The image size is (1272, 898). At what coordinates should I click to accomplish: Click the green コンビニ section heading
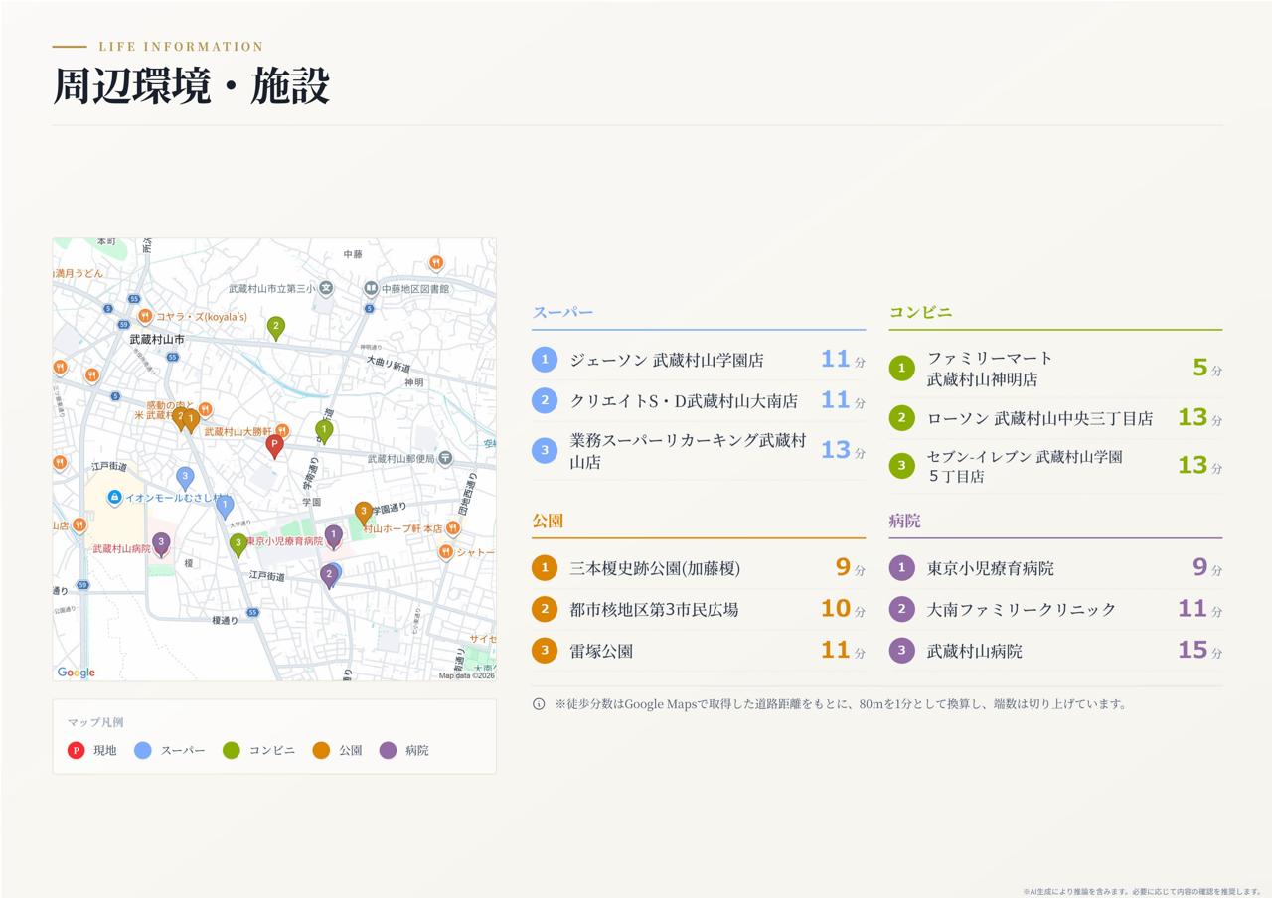[920, 312]
